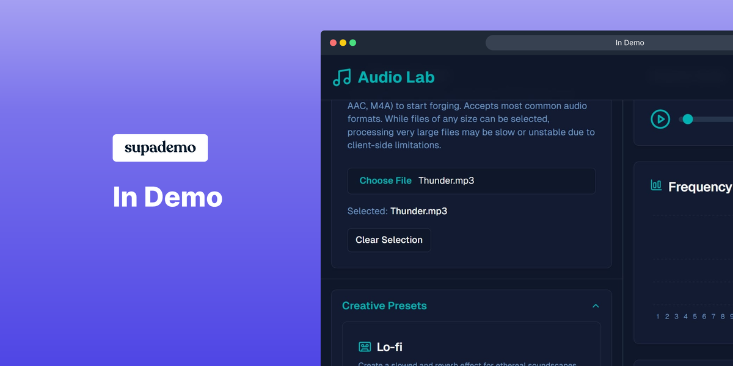Click the large In Demo title text
This screenshot has height=366, width=733.
pos(167,196)
